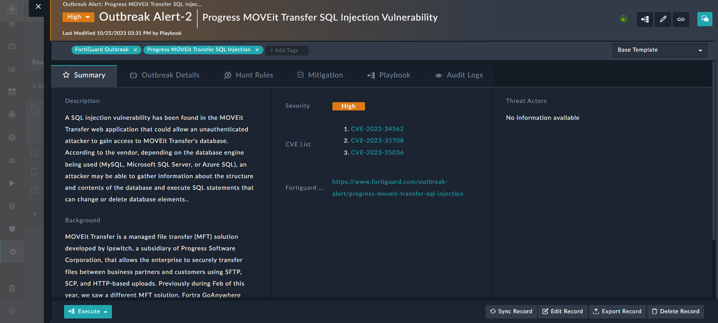Image resolution: width=718 pixels, height=323 pixels.
Task: Tick the first checkbox in background list
Action: pyautogui.click(x=34, y=110)
